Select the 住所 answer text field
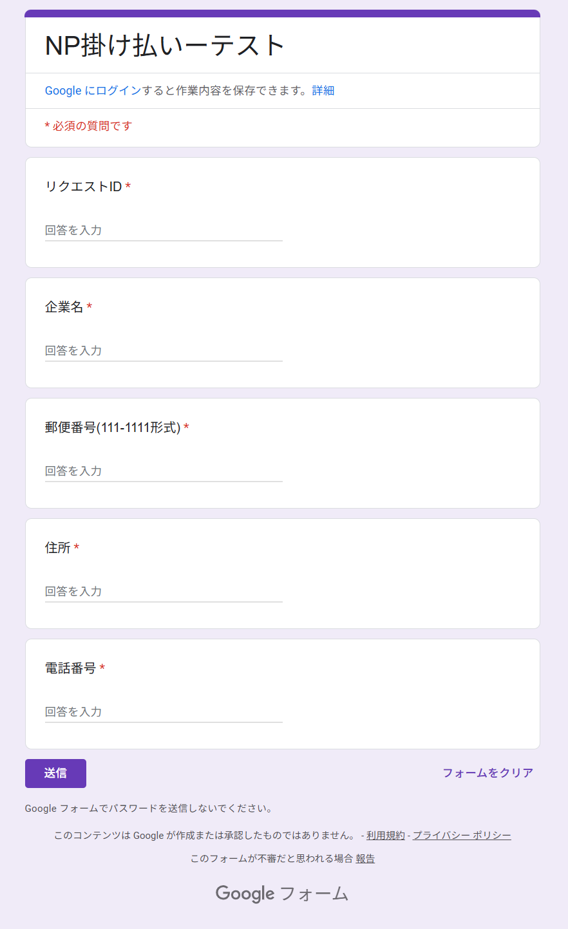The image size is (568, 929). [x=164, y=592]
